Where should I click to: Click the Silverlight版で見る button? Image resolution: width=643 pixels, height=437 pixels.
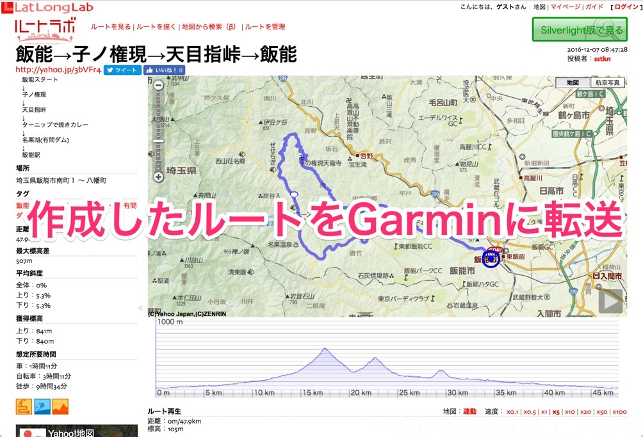coord(580,29)
